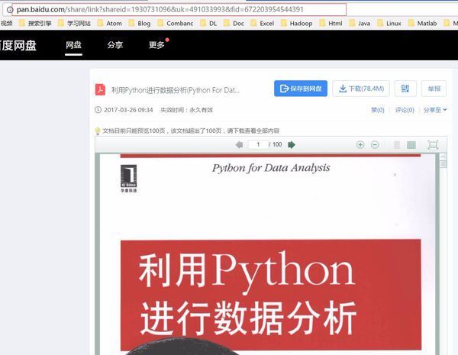Viewport: 458px width, 355px height.
Task: Open the 搜索引擎 bookmarks folder
Action: click(35, 24)
